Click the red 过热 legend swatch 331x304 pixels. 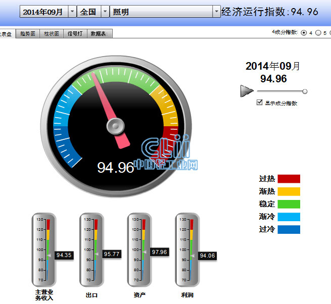[289, 179]
